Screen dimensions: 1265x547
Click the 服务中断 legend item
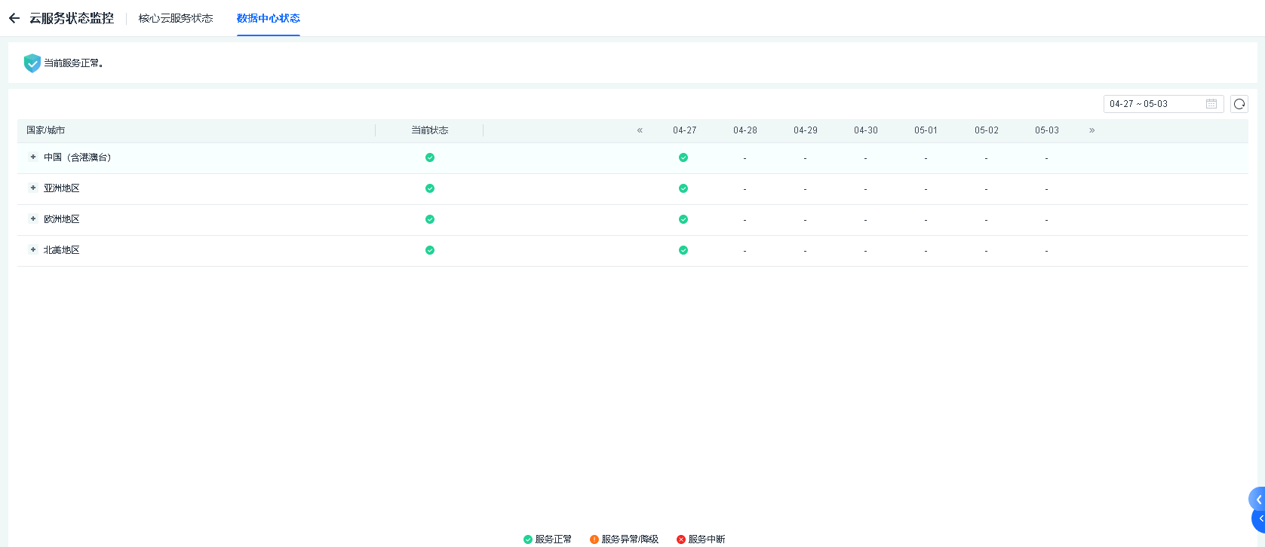tap(701, 539)
